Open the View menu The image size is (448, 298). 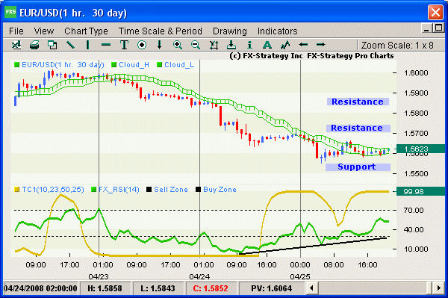(x=44, y=31)
